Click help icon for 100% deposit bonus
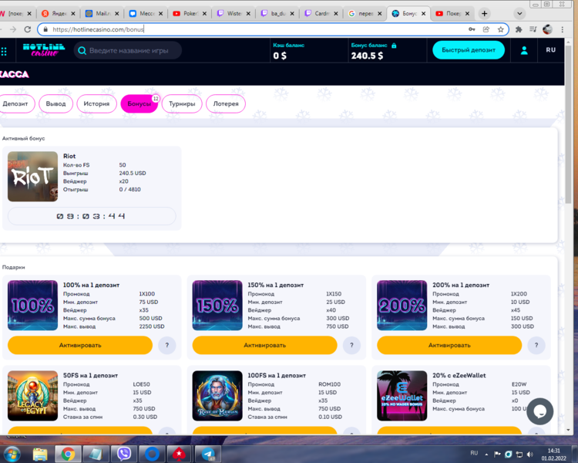578x463 pixels. tap(167, 346)
